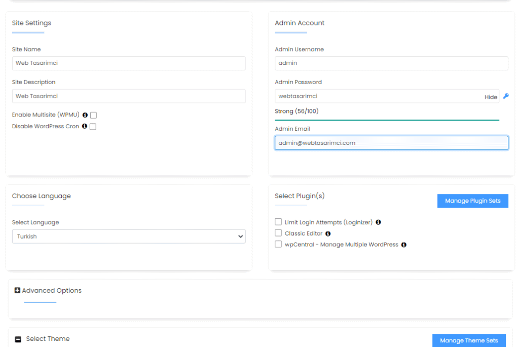Click the info icon beside Disable WordPress Cron
Screen dimensions: 519x347
pos(84,126)
